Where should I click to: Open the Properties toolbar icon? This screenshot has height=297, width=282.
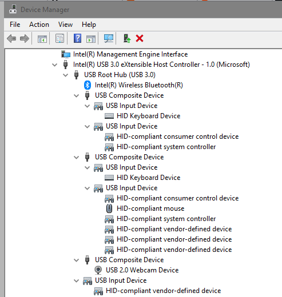click(59, 38)
